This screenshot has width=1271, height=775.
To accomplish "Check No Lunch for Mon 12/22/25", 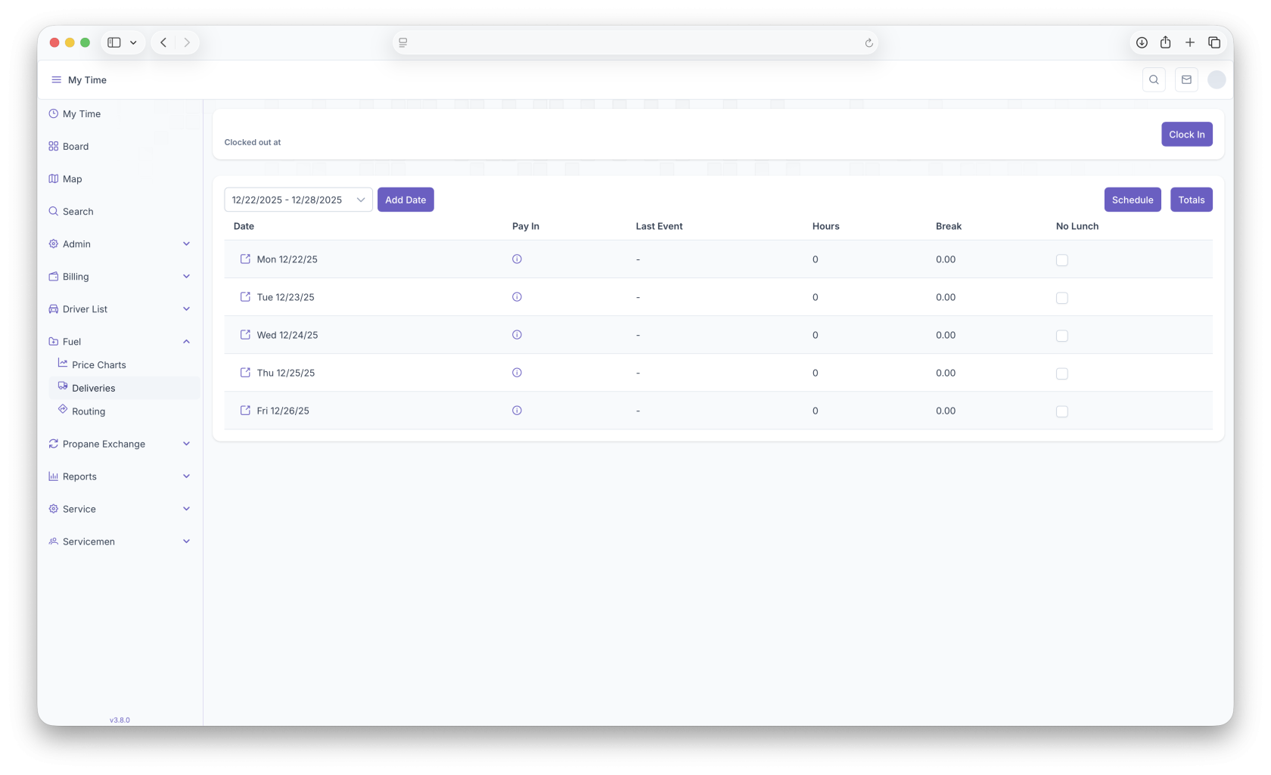I will (1062, 260).
